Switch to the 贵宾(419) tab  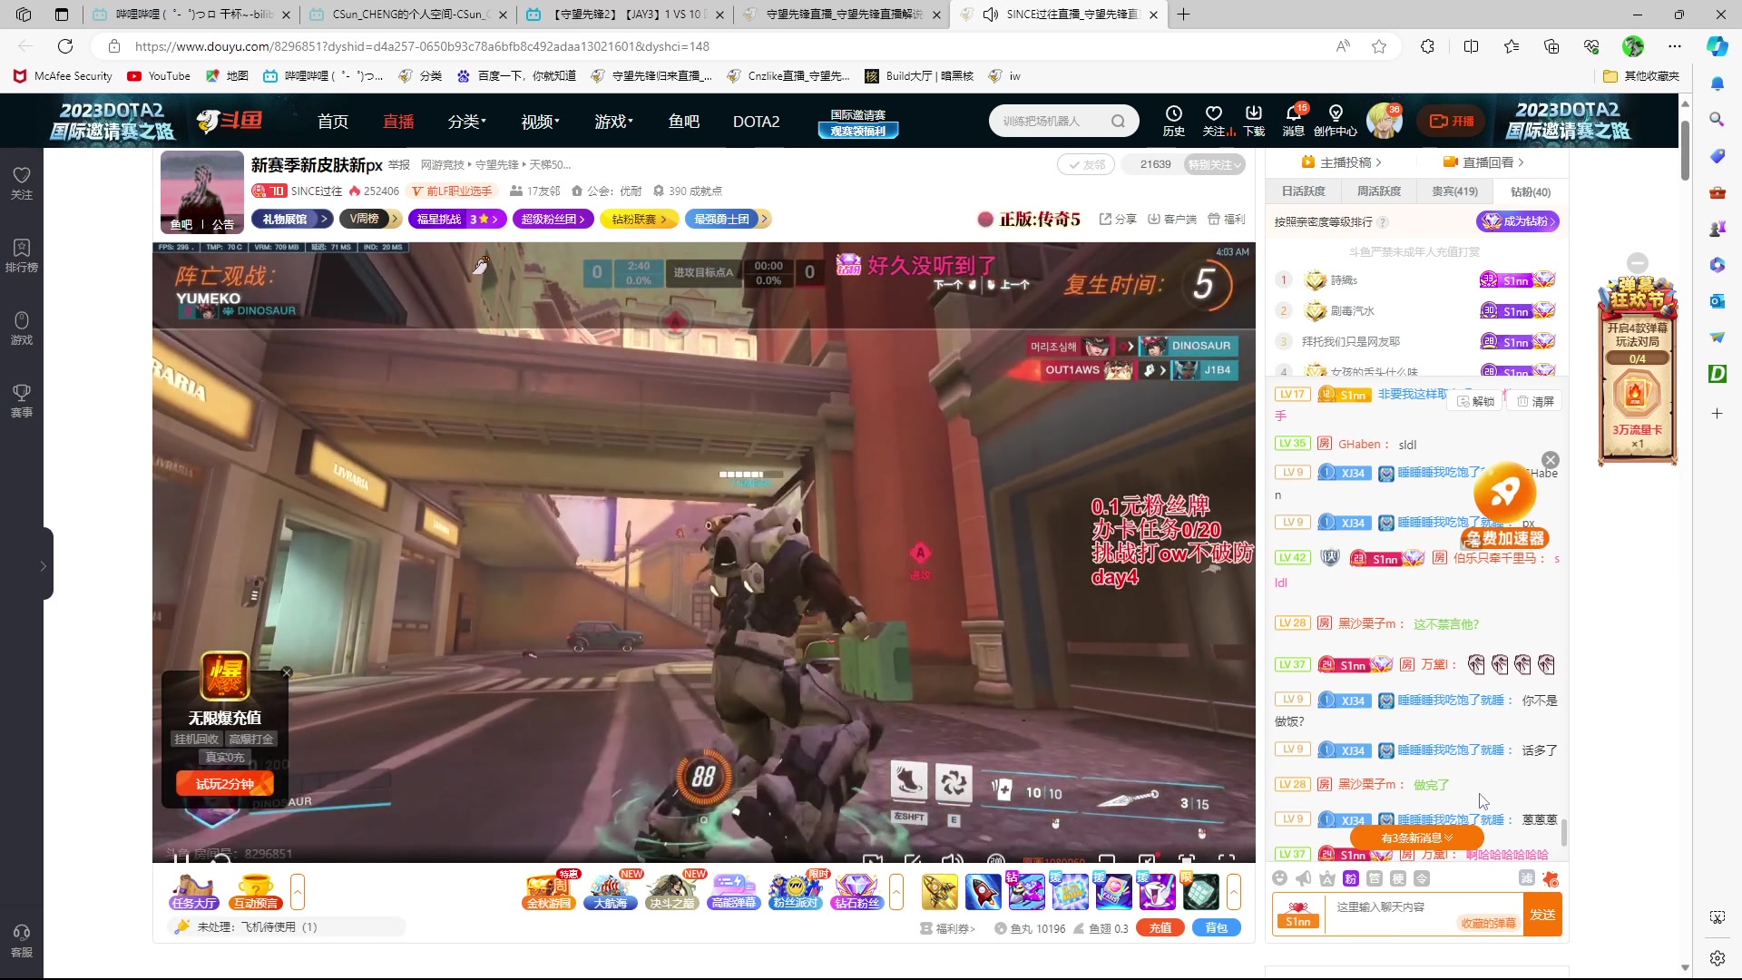coord(1454,191)
